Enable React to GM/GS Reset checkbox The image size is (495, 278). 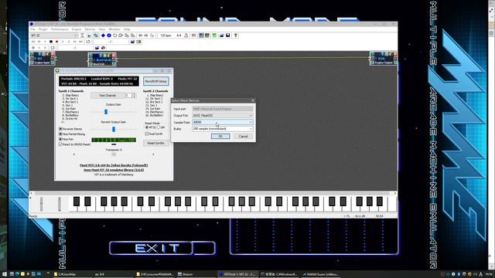pos(60,144)
